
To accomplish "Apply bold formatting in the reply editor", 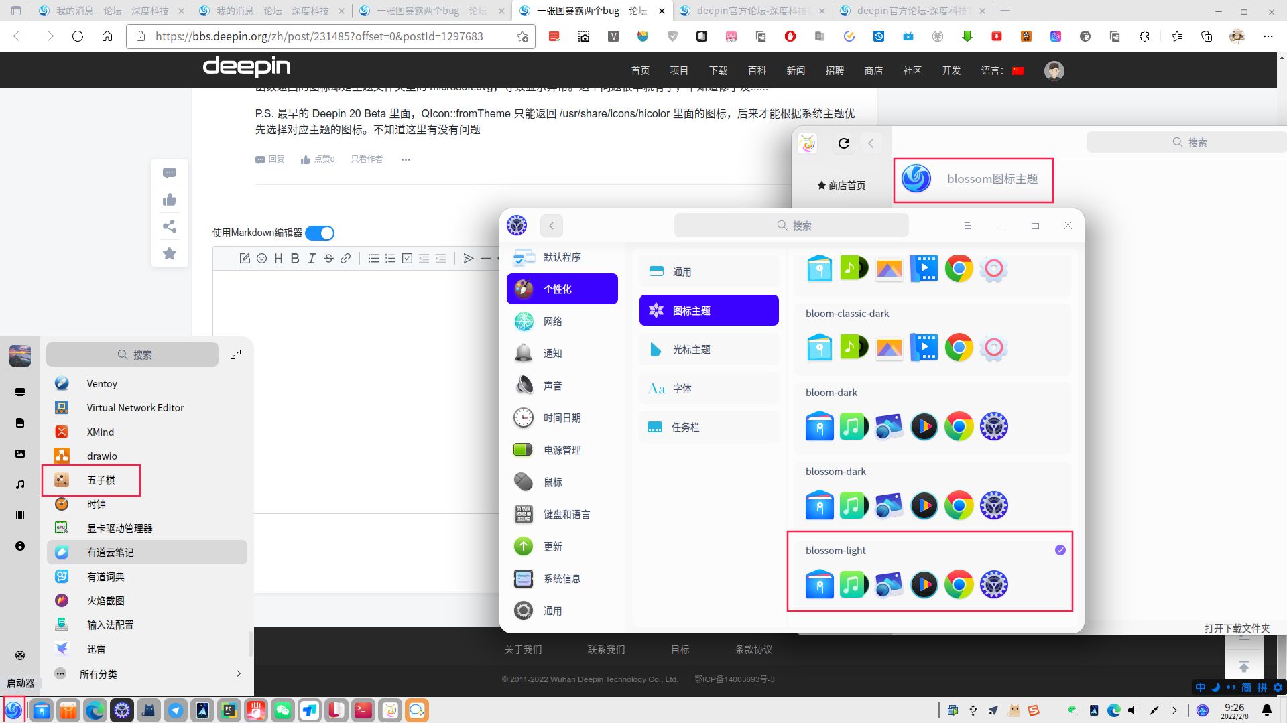I will point(295,259).
